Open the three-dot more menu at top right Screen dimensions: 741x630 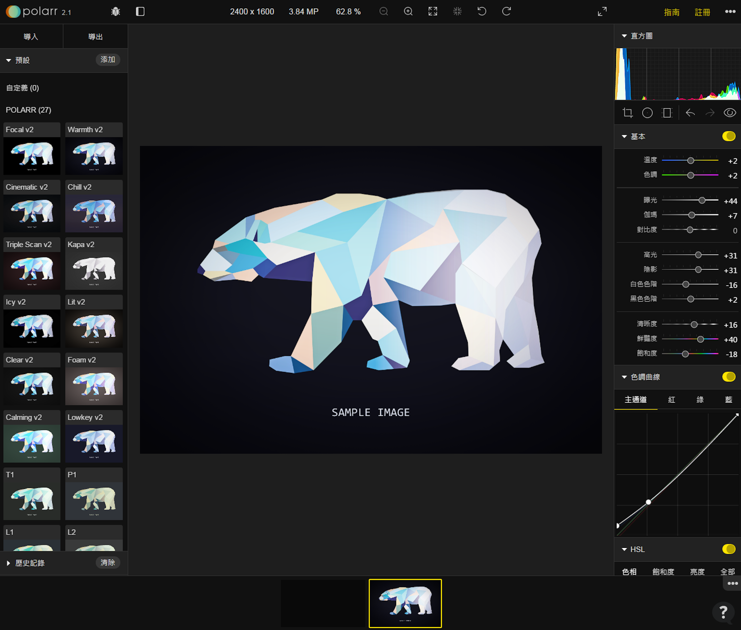click(730, 11)
